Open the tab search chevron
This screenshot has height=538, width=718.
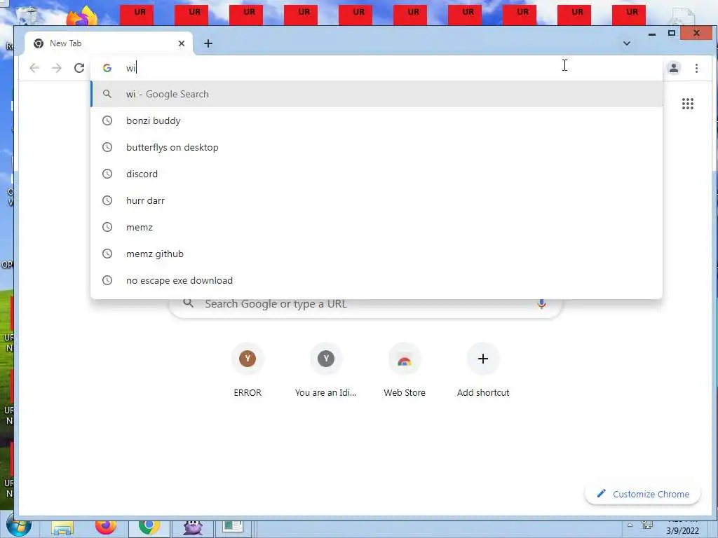[x=627, y=43]
